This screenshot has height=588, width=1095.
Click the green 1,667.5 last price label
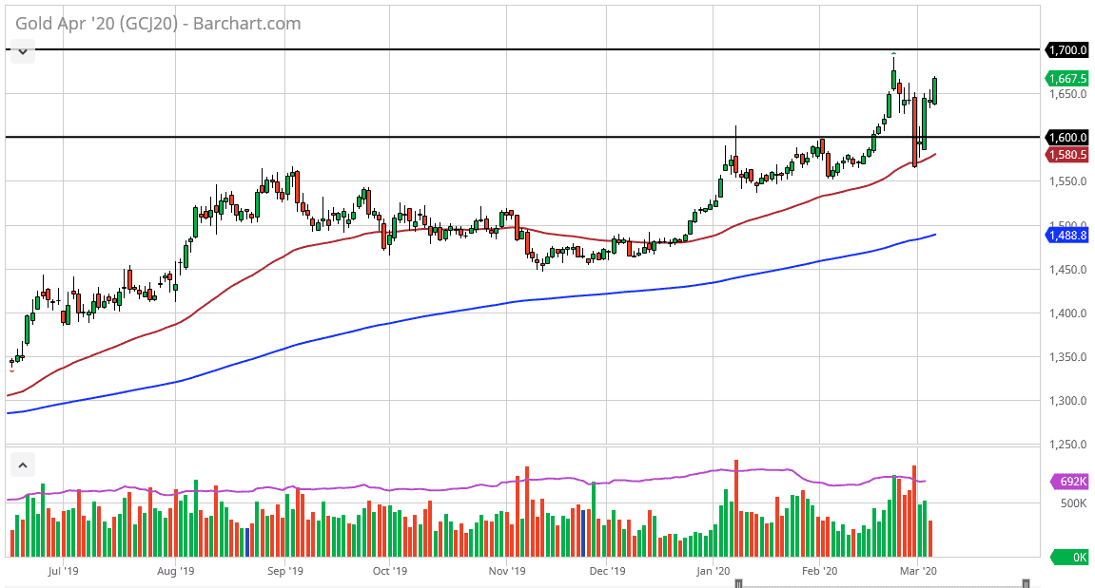coord(1067,79)
